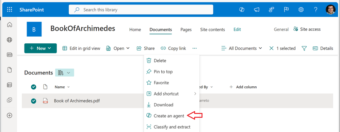Click the Edit navigation link
The image size is (340, 132).
[237, 29]
